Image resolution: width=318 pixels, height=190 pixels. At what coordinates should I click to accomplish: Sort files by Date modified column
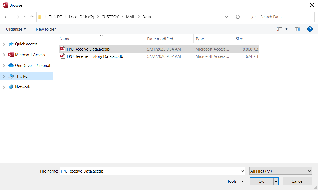point(160,39)
